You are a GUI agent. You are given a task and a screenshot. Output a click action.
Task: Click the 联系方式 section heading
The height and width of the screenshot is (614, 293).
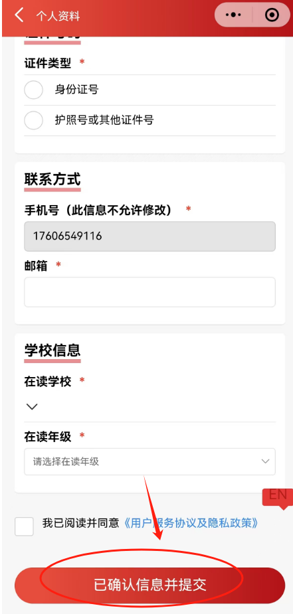click(x=52, y=179)
